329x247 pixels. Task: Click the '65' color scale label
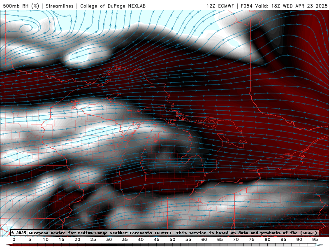(220, 240)
